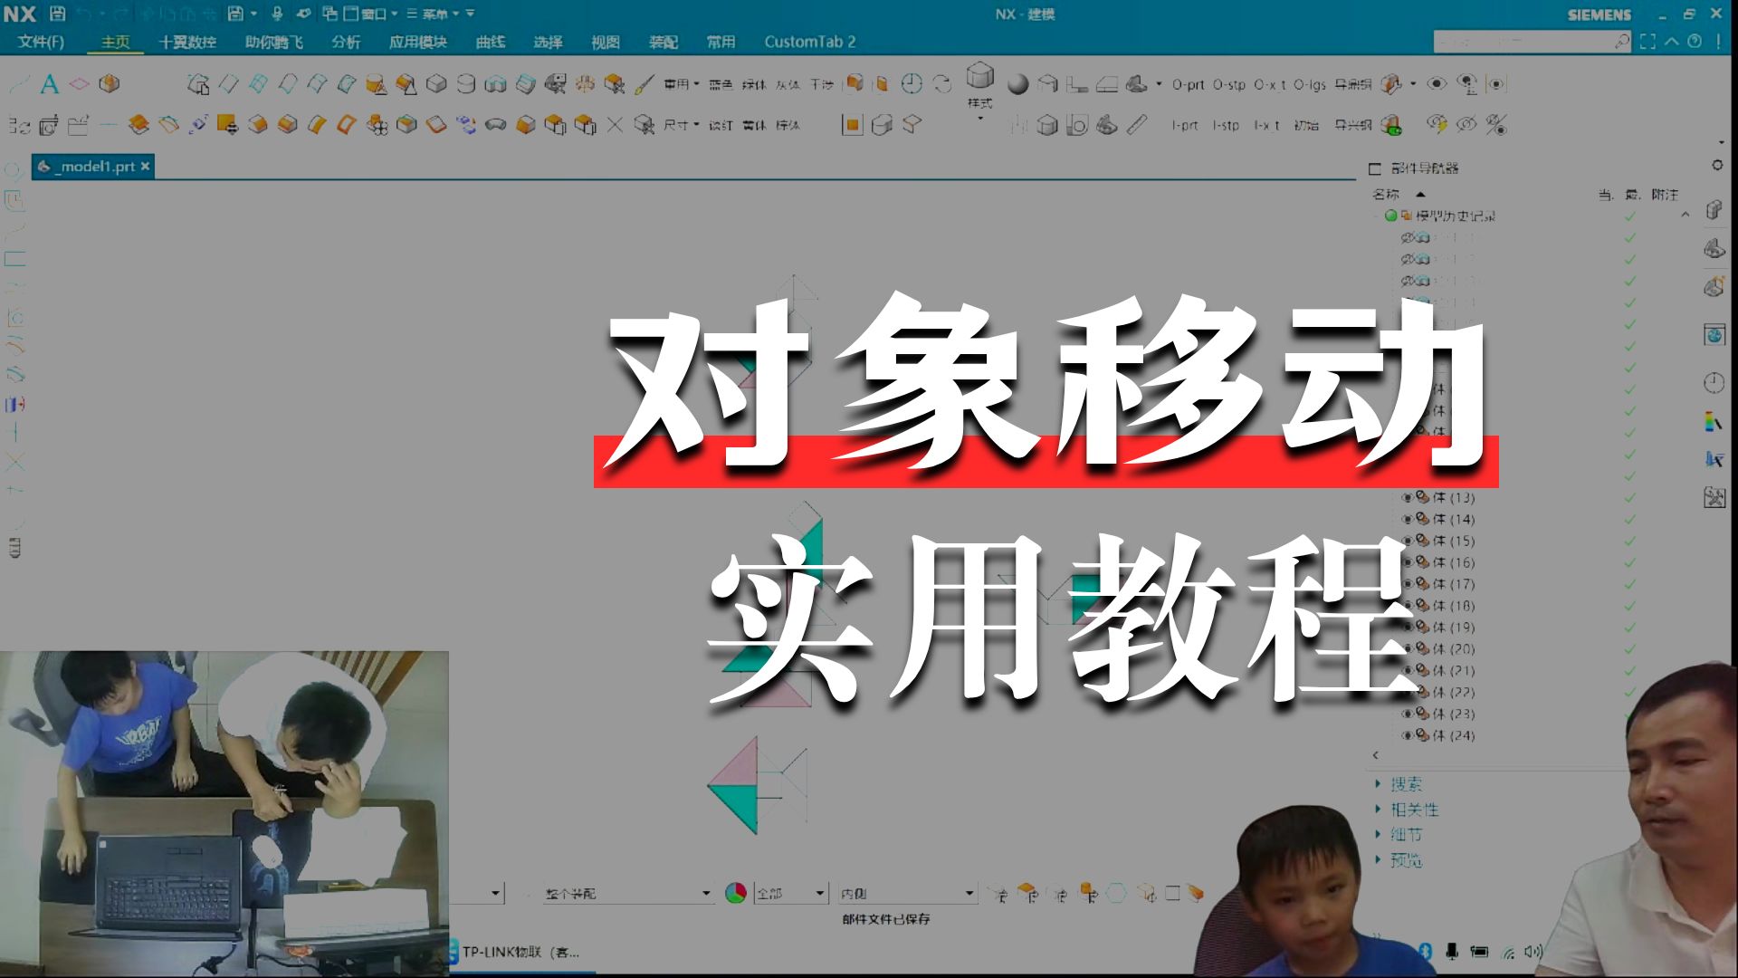Hide 体 (24) using its eye toggle
The image size is (1738, 978).
click(1407, 735)
